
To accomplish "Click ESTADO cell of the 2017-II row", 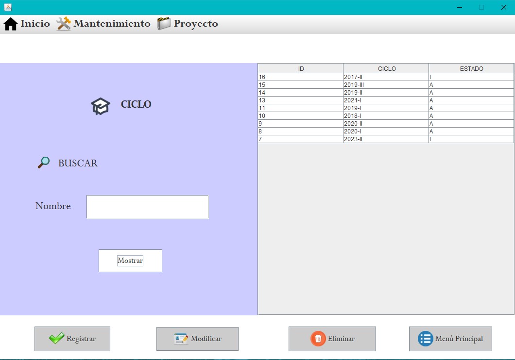I will [x=471, y=77].
